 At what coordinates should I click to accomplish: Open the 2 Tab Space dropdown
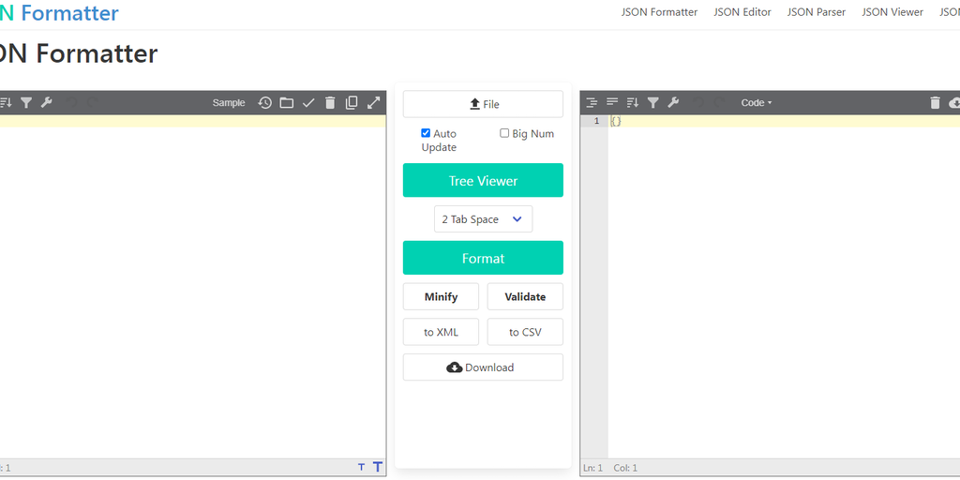pyautogui.click(x=483, y=219)
